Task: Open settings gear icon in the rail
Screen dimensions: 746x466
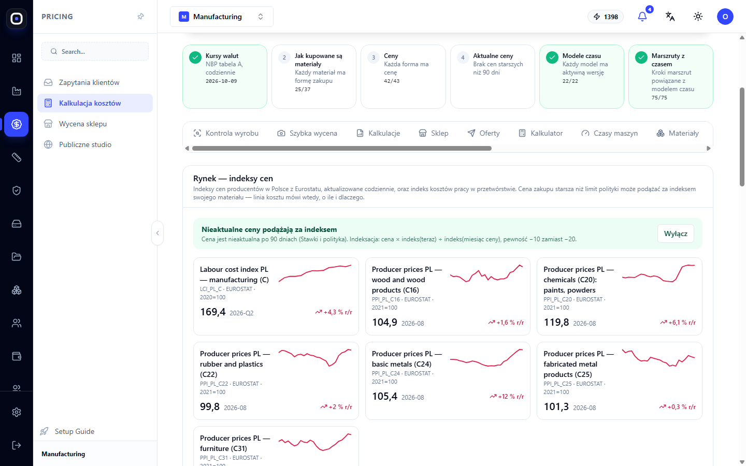Action: pos(17,412)
